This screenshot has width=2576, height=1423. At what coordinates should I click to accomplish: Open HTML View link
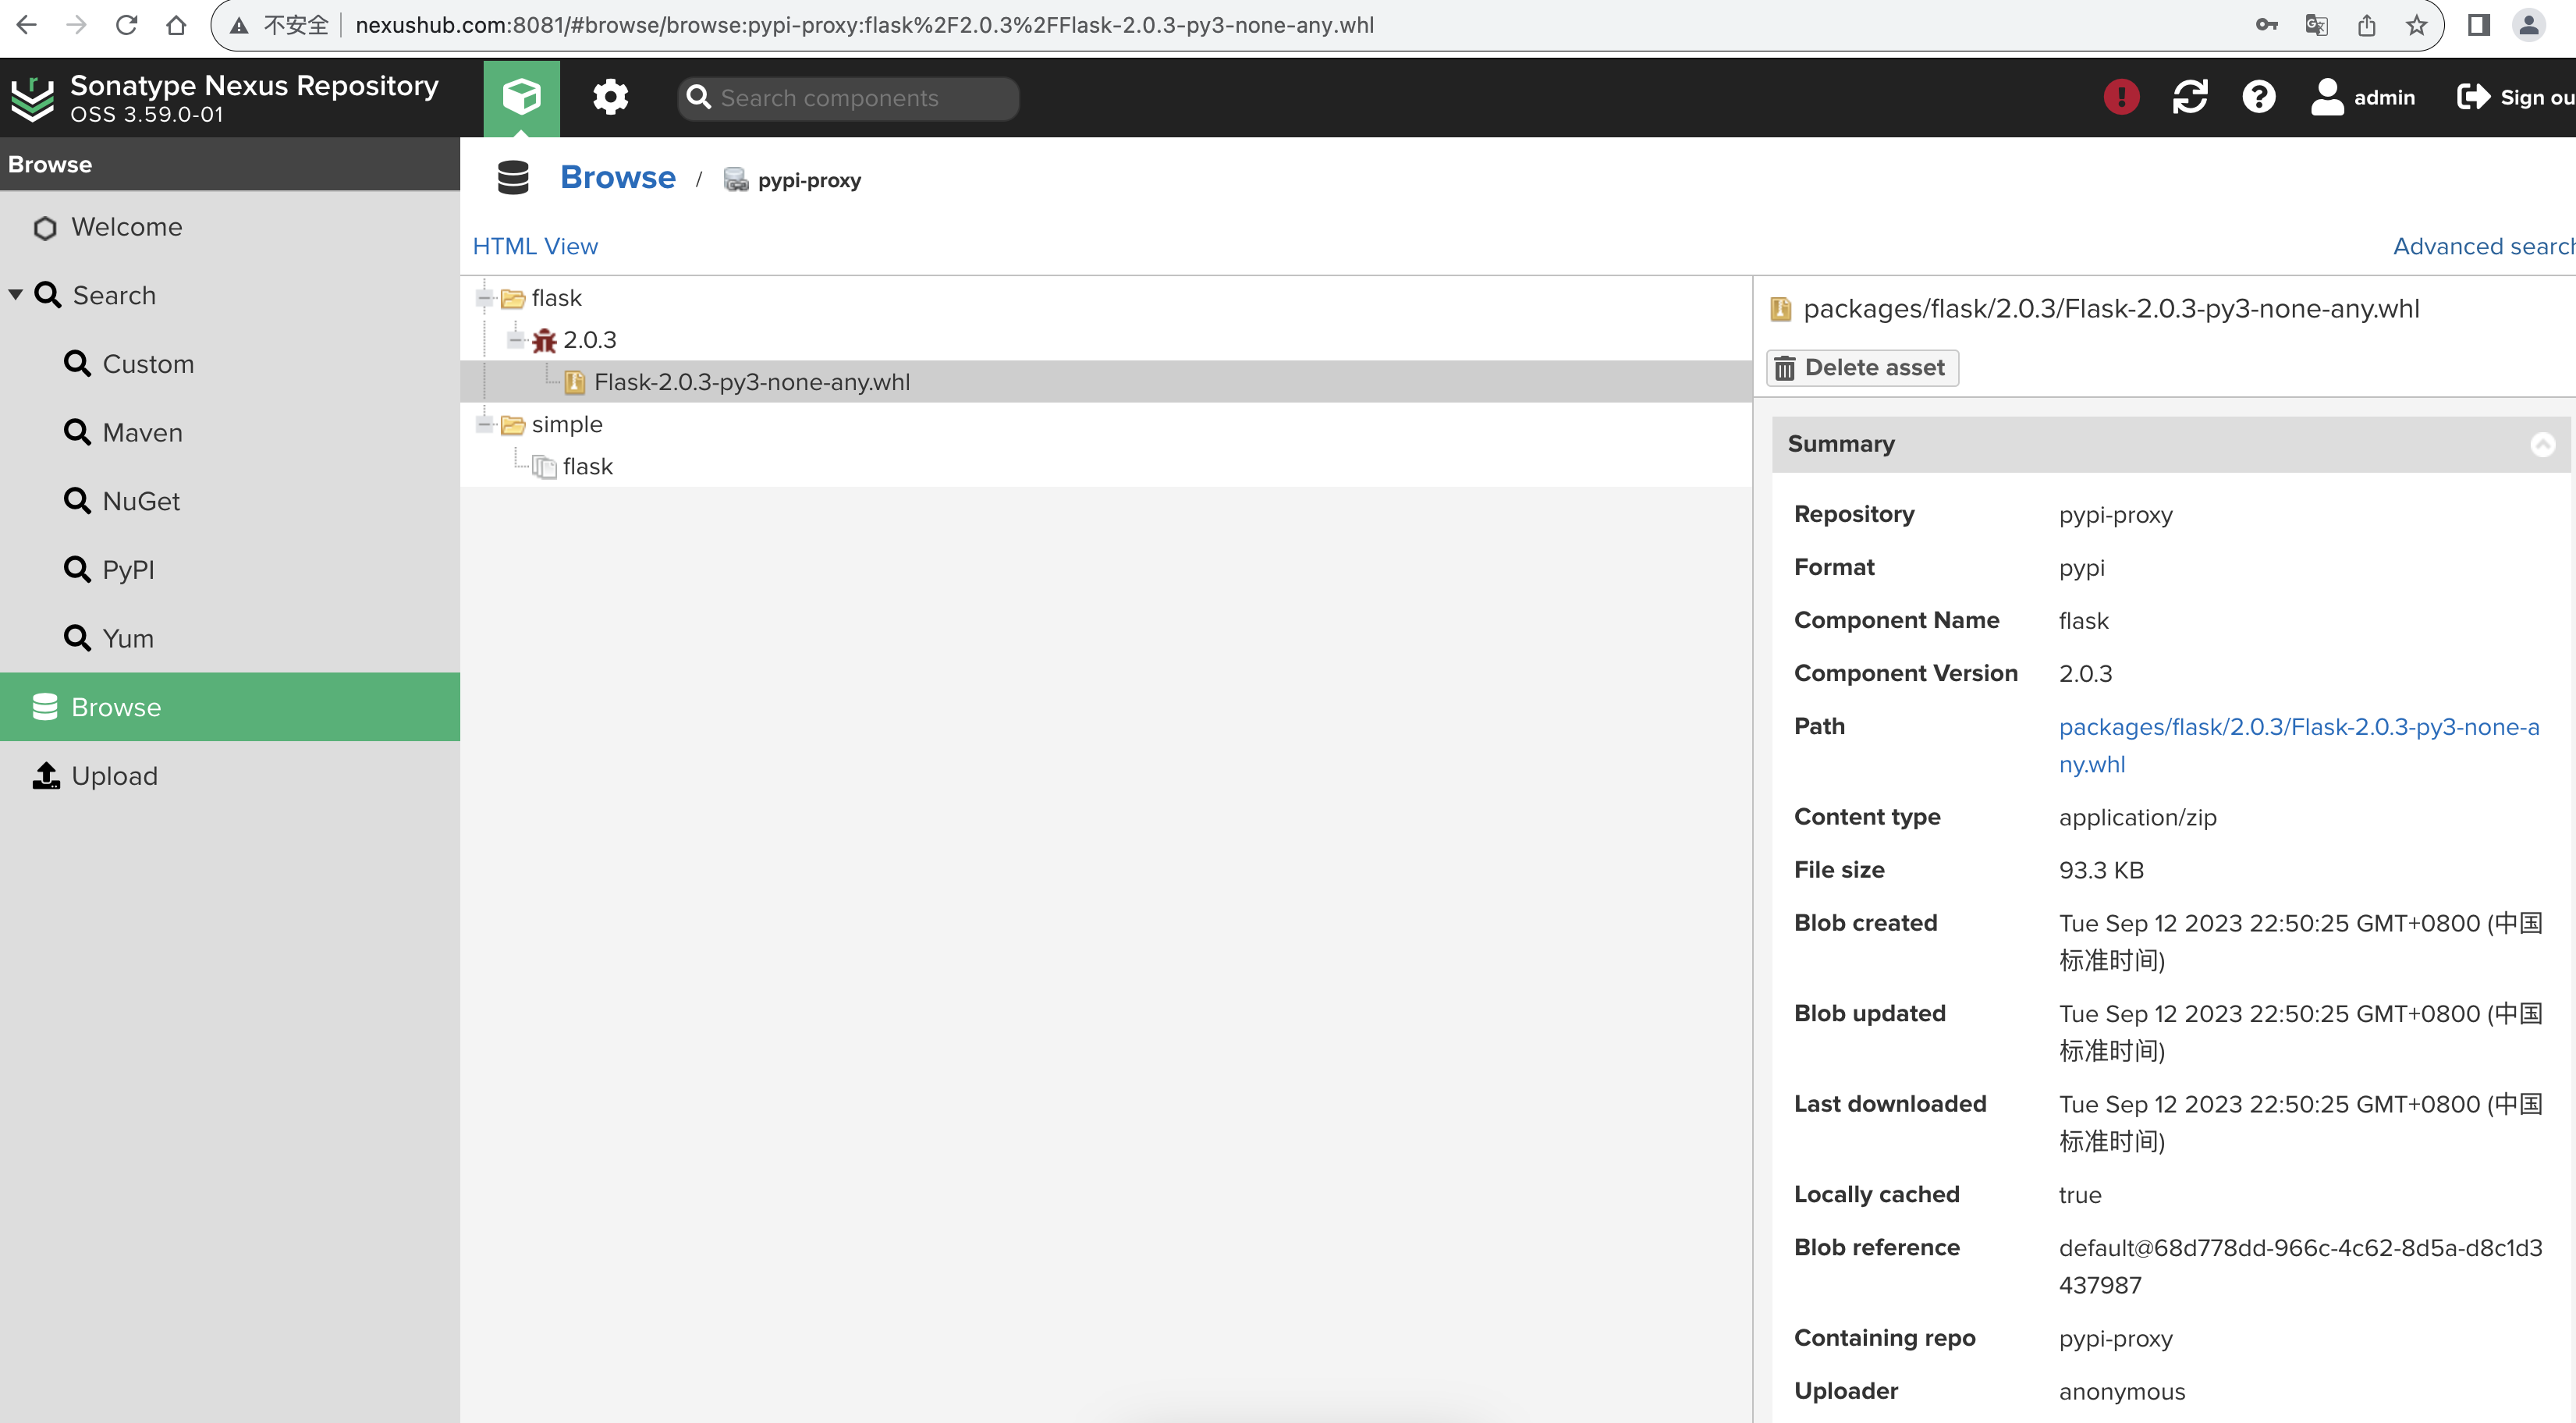[535, 246]
